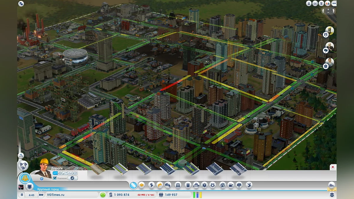Screen dimensions: 354x199
Task: Open the Disasters tornado menu
Action: coord(249,185)
